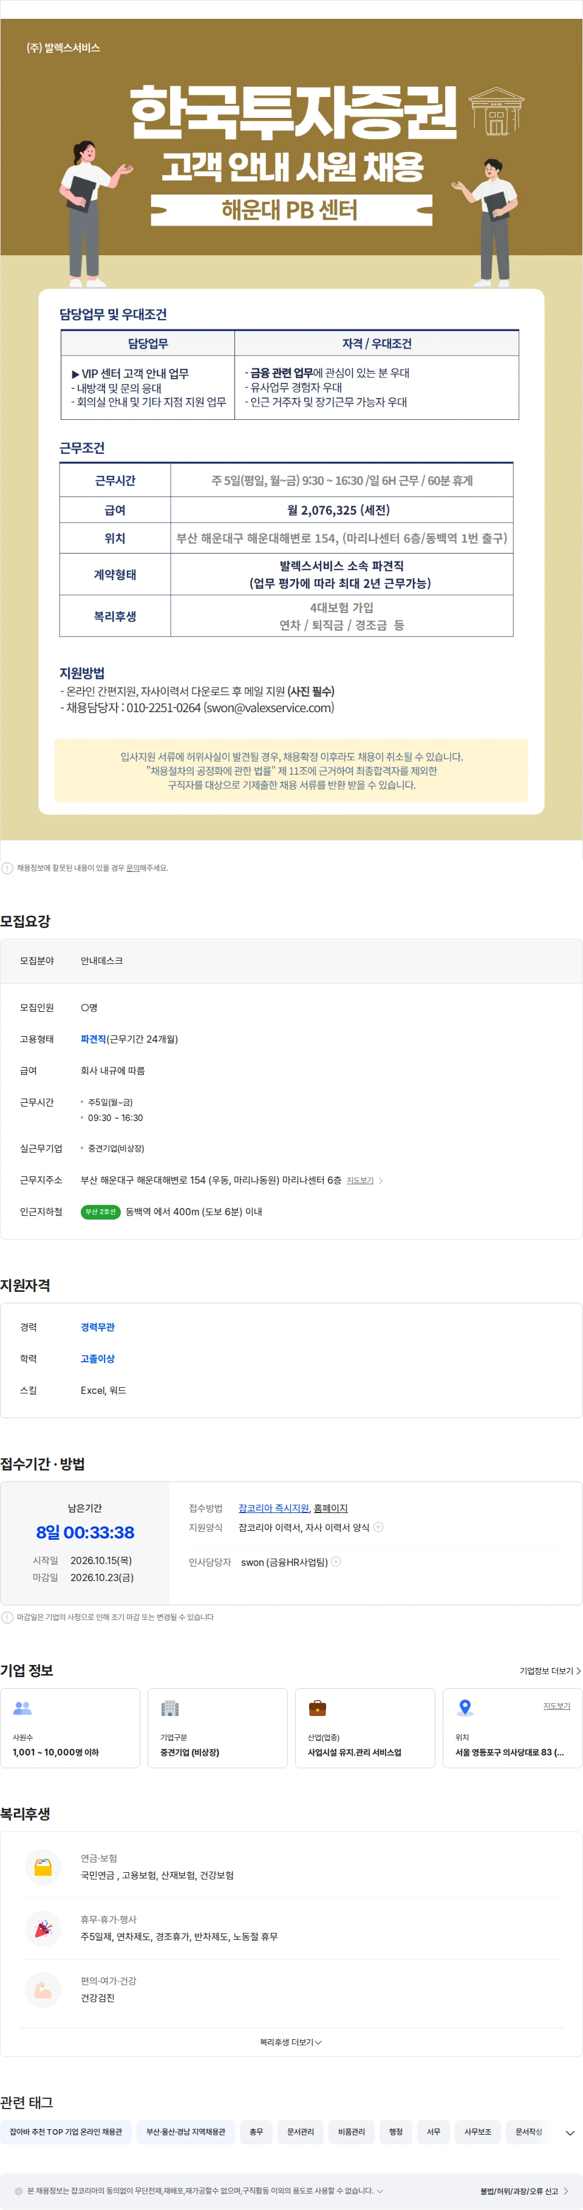
Task: Select the 문서작성 tag
Action: pyautogui.click(x=529, y=2131)
